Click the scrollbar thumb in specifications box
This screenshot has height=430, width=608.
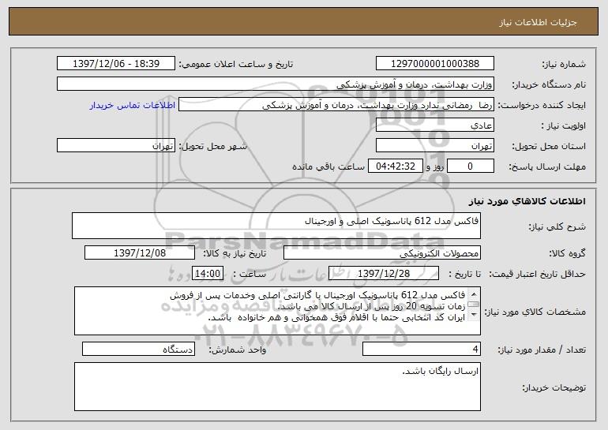tap(474, 305)
